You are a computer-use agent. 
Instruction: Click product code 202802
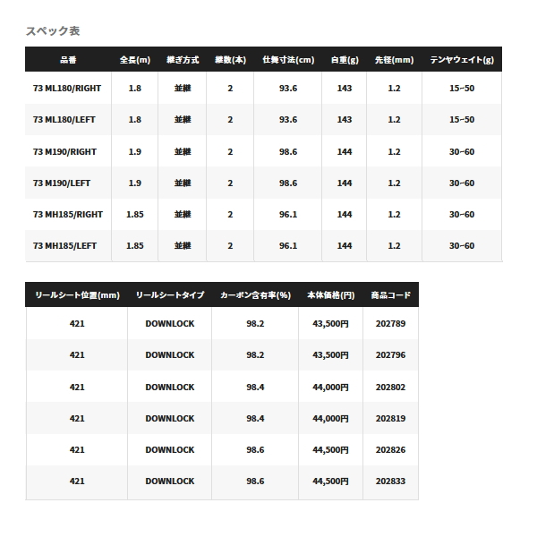[x=390, y=388]
